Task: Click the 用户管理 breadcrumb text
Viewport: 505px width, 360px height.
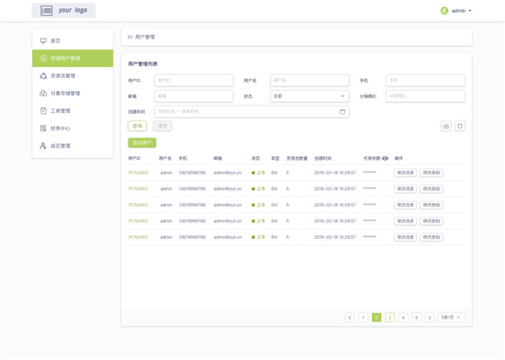Action: click(145, 37)
